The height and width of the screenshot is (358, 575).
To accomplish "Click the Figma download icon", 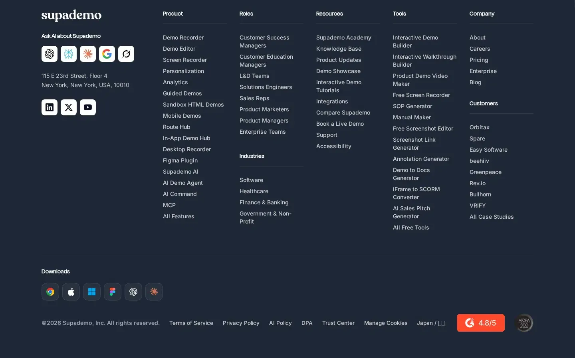I will 113,292.
